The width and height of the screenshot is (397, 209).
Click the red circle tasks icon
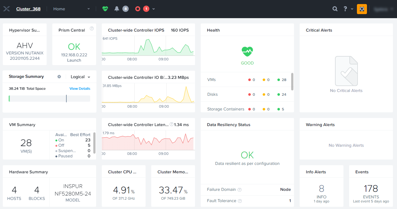tap(138, 9)
